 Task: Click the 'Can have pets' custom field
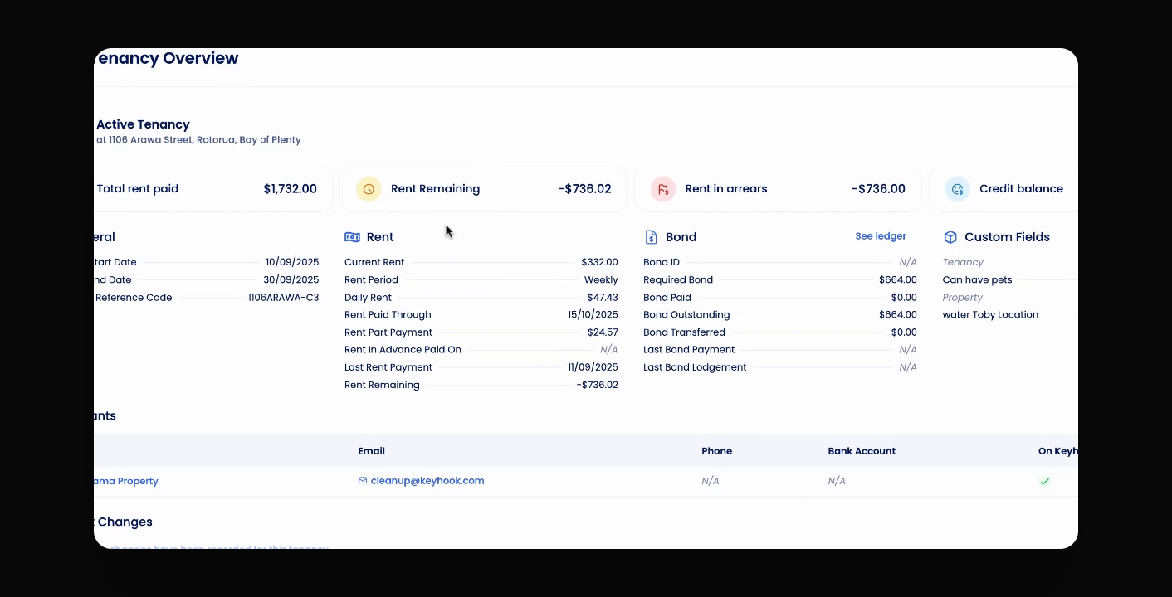(977, 279)
